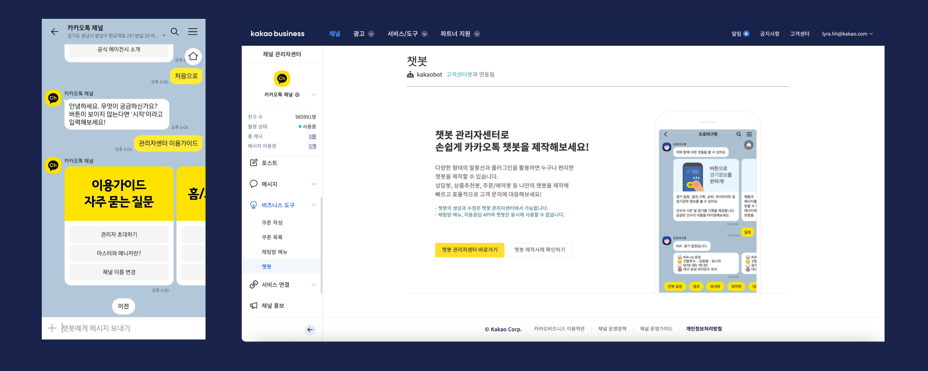Collapse the 비즈니스 도구 section
This screenshot has height=371, width=928.
pos(313,205)
